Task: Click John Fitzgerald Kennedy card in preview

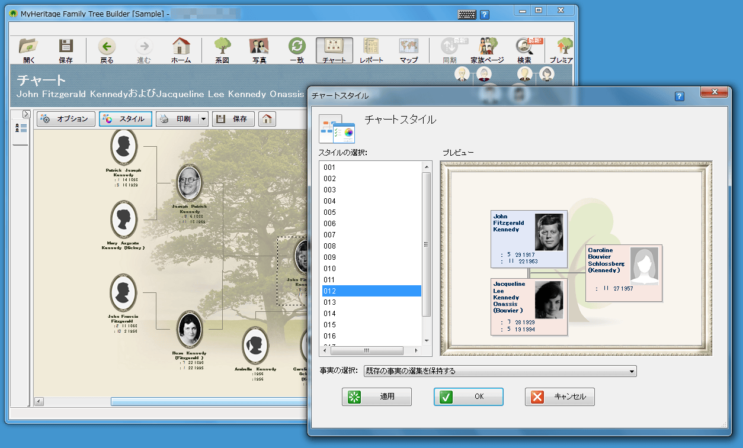Action: (529, 238)
